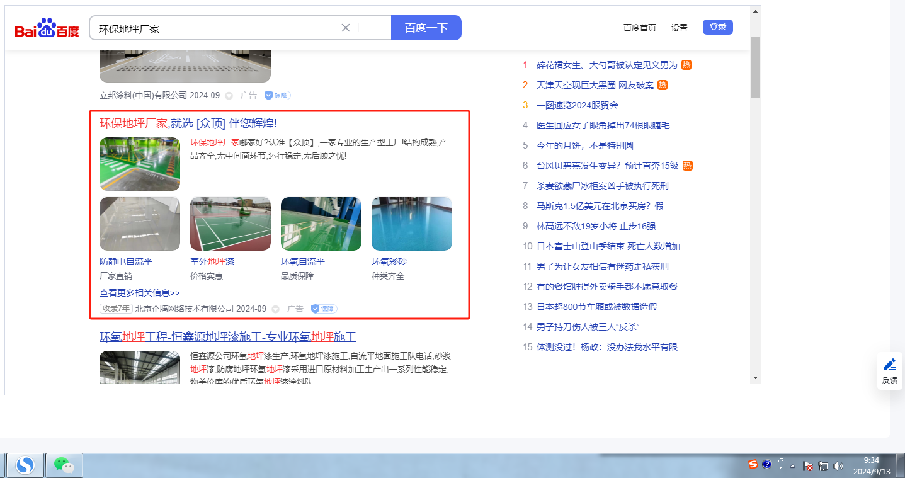Click the 保障 badge for 北京企腾网络 ad
This screenshot has height=478, width=905.
324,309
